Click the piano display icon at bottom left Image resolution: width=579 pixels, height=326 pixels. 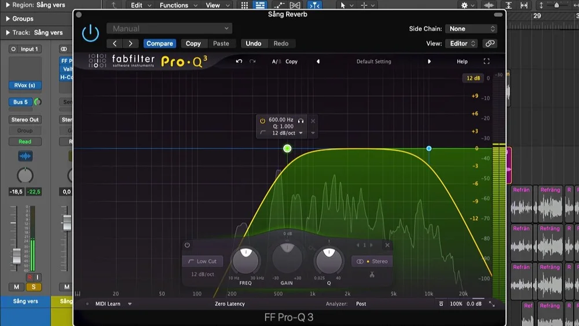(78, 294)
